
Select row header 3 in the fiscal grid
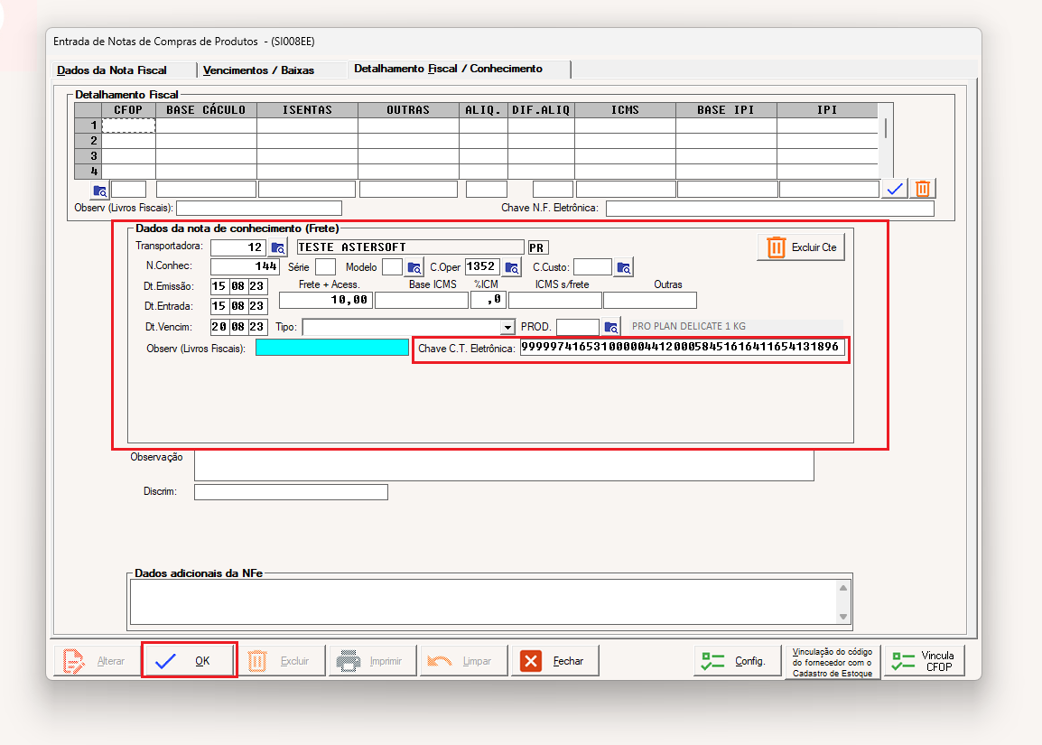(x=88, y=156)
